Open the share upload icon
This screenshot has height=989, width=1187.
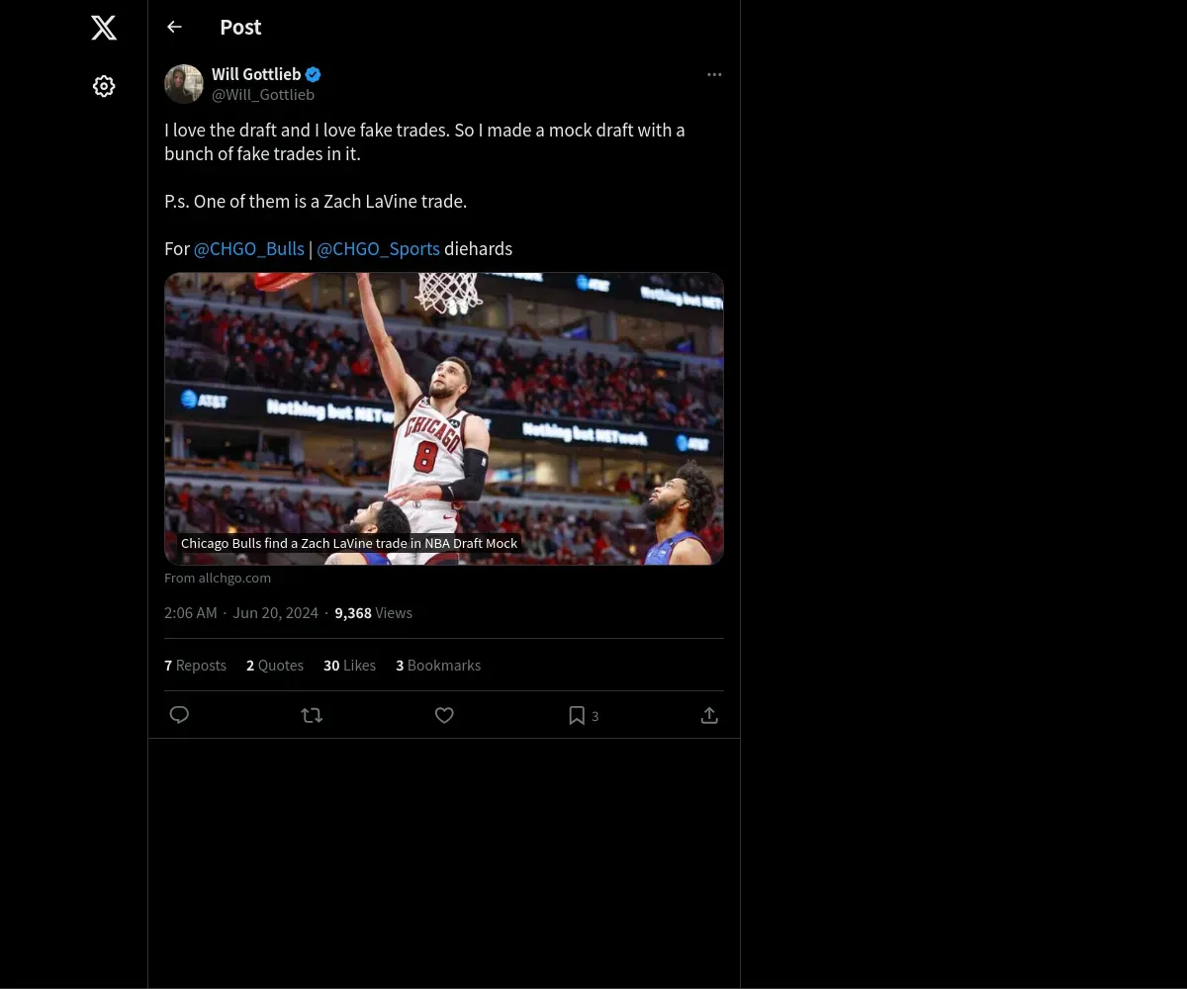coord(709,715)
